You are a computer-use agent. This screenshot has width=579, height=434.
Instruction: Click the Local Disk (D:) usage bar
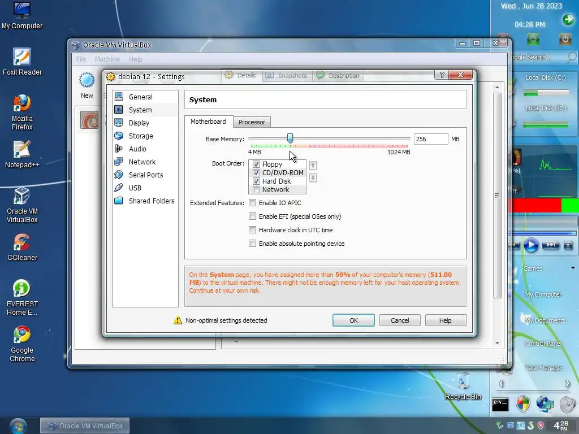pos(546,124)
